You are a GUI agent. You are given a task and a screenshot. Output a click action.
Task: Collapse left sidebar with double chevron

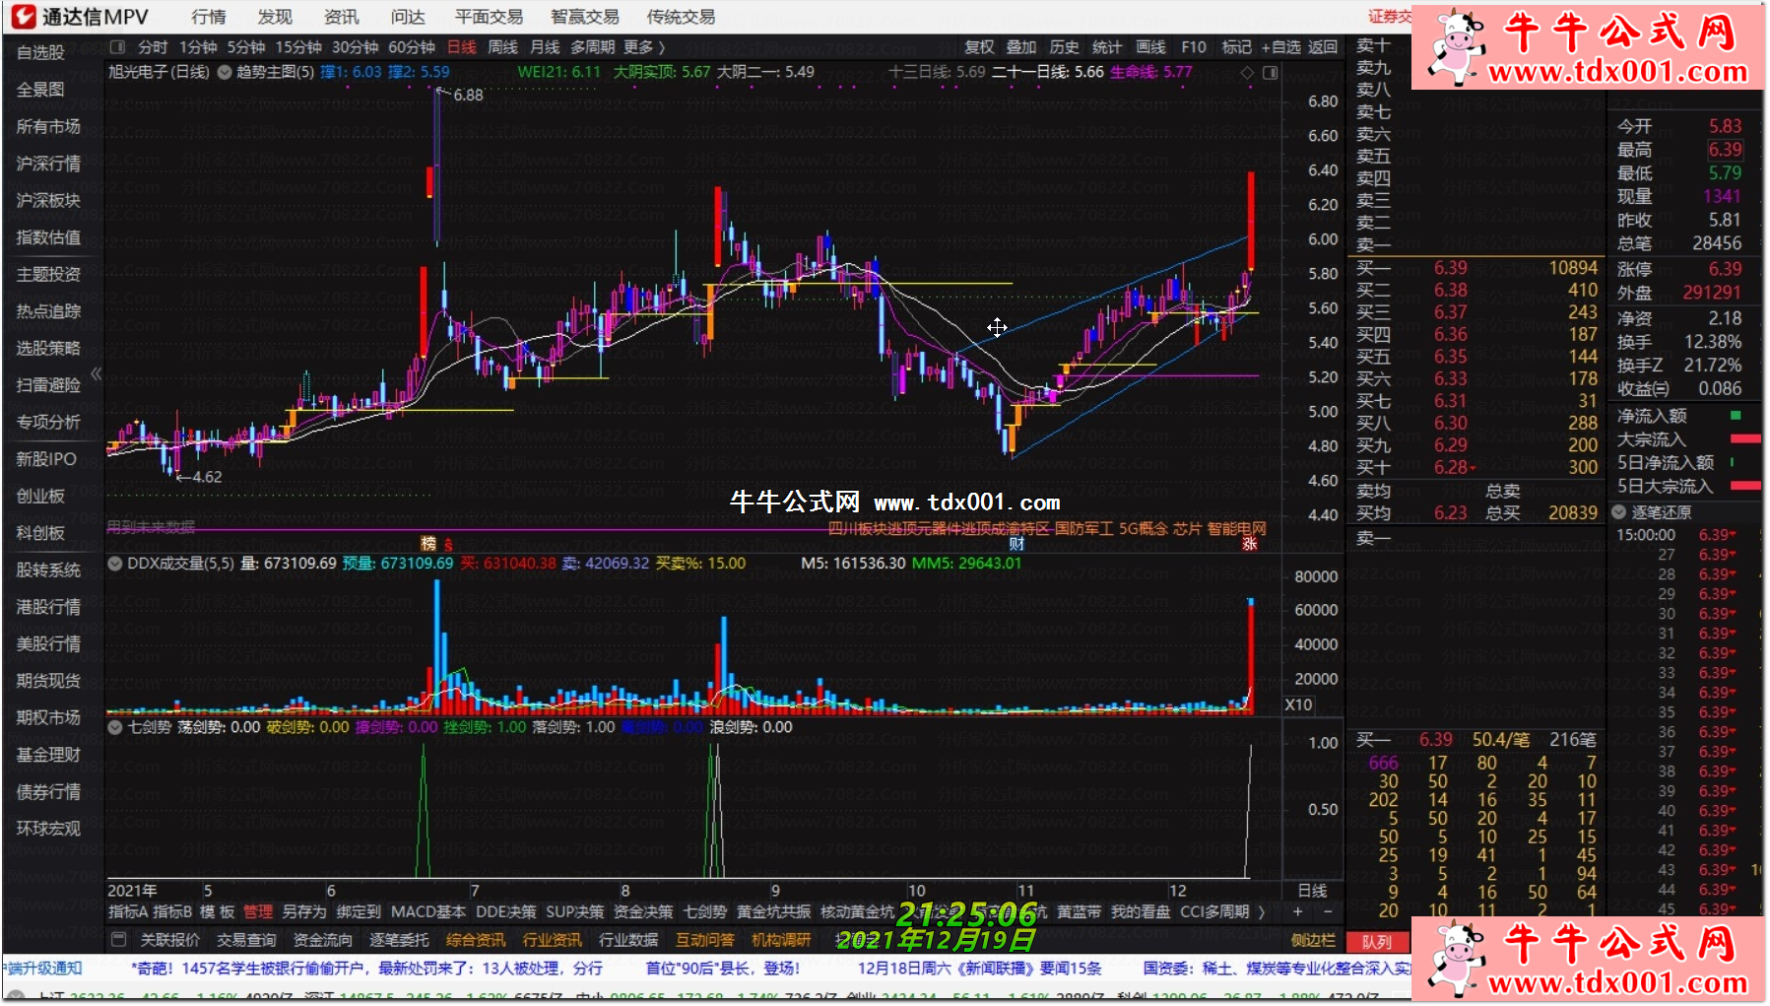coord(96,373)
